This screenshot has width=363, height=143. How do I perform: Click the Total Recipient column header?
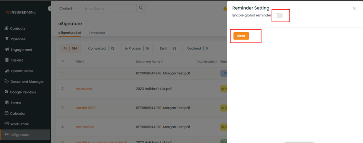click(207, 62)
